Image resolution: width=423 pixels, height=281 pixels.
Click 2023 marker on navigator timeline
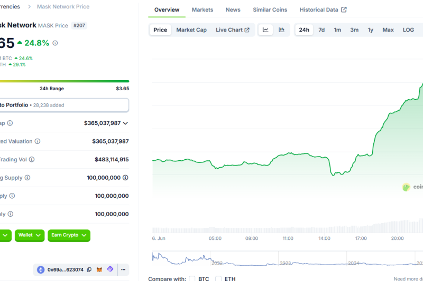[x=285, y=263]
